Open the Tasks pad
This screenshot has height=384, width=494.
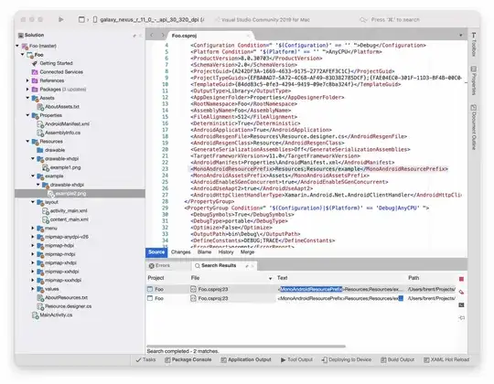click(x=145, y=359)
